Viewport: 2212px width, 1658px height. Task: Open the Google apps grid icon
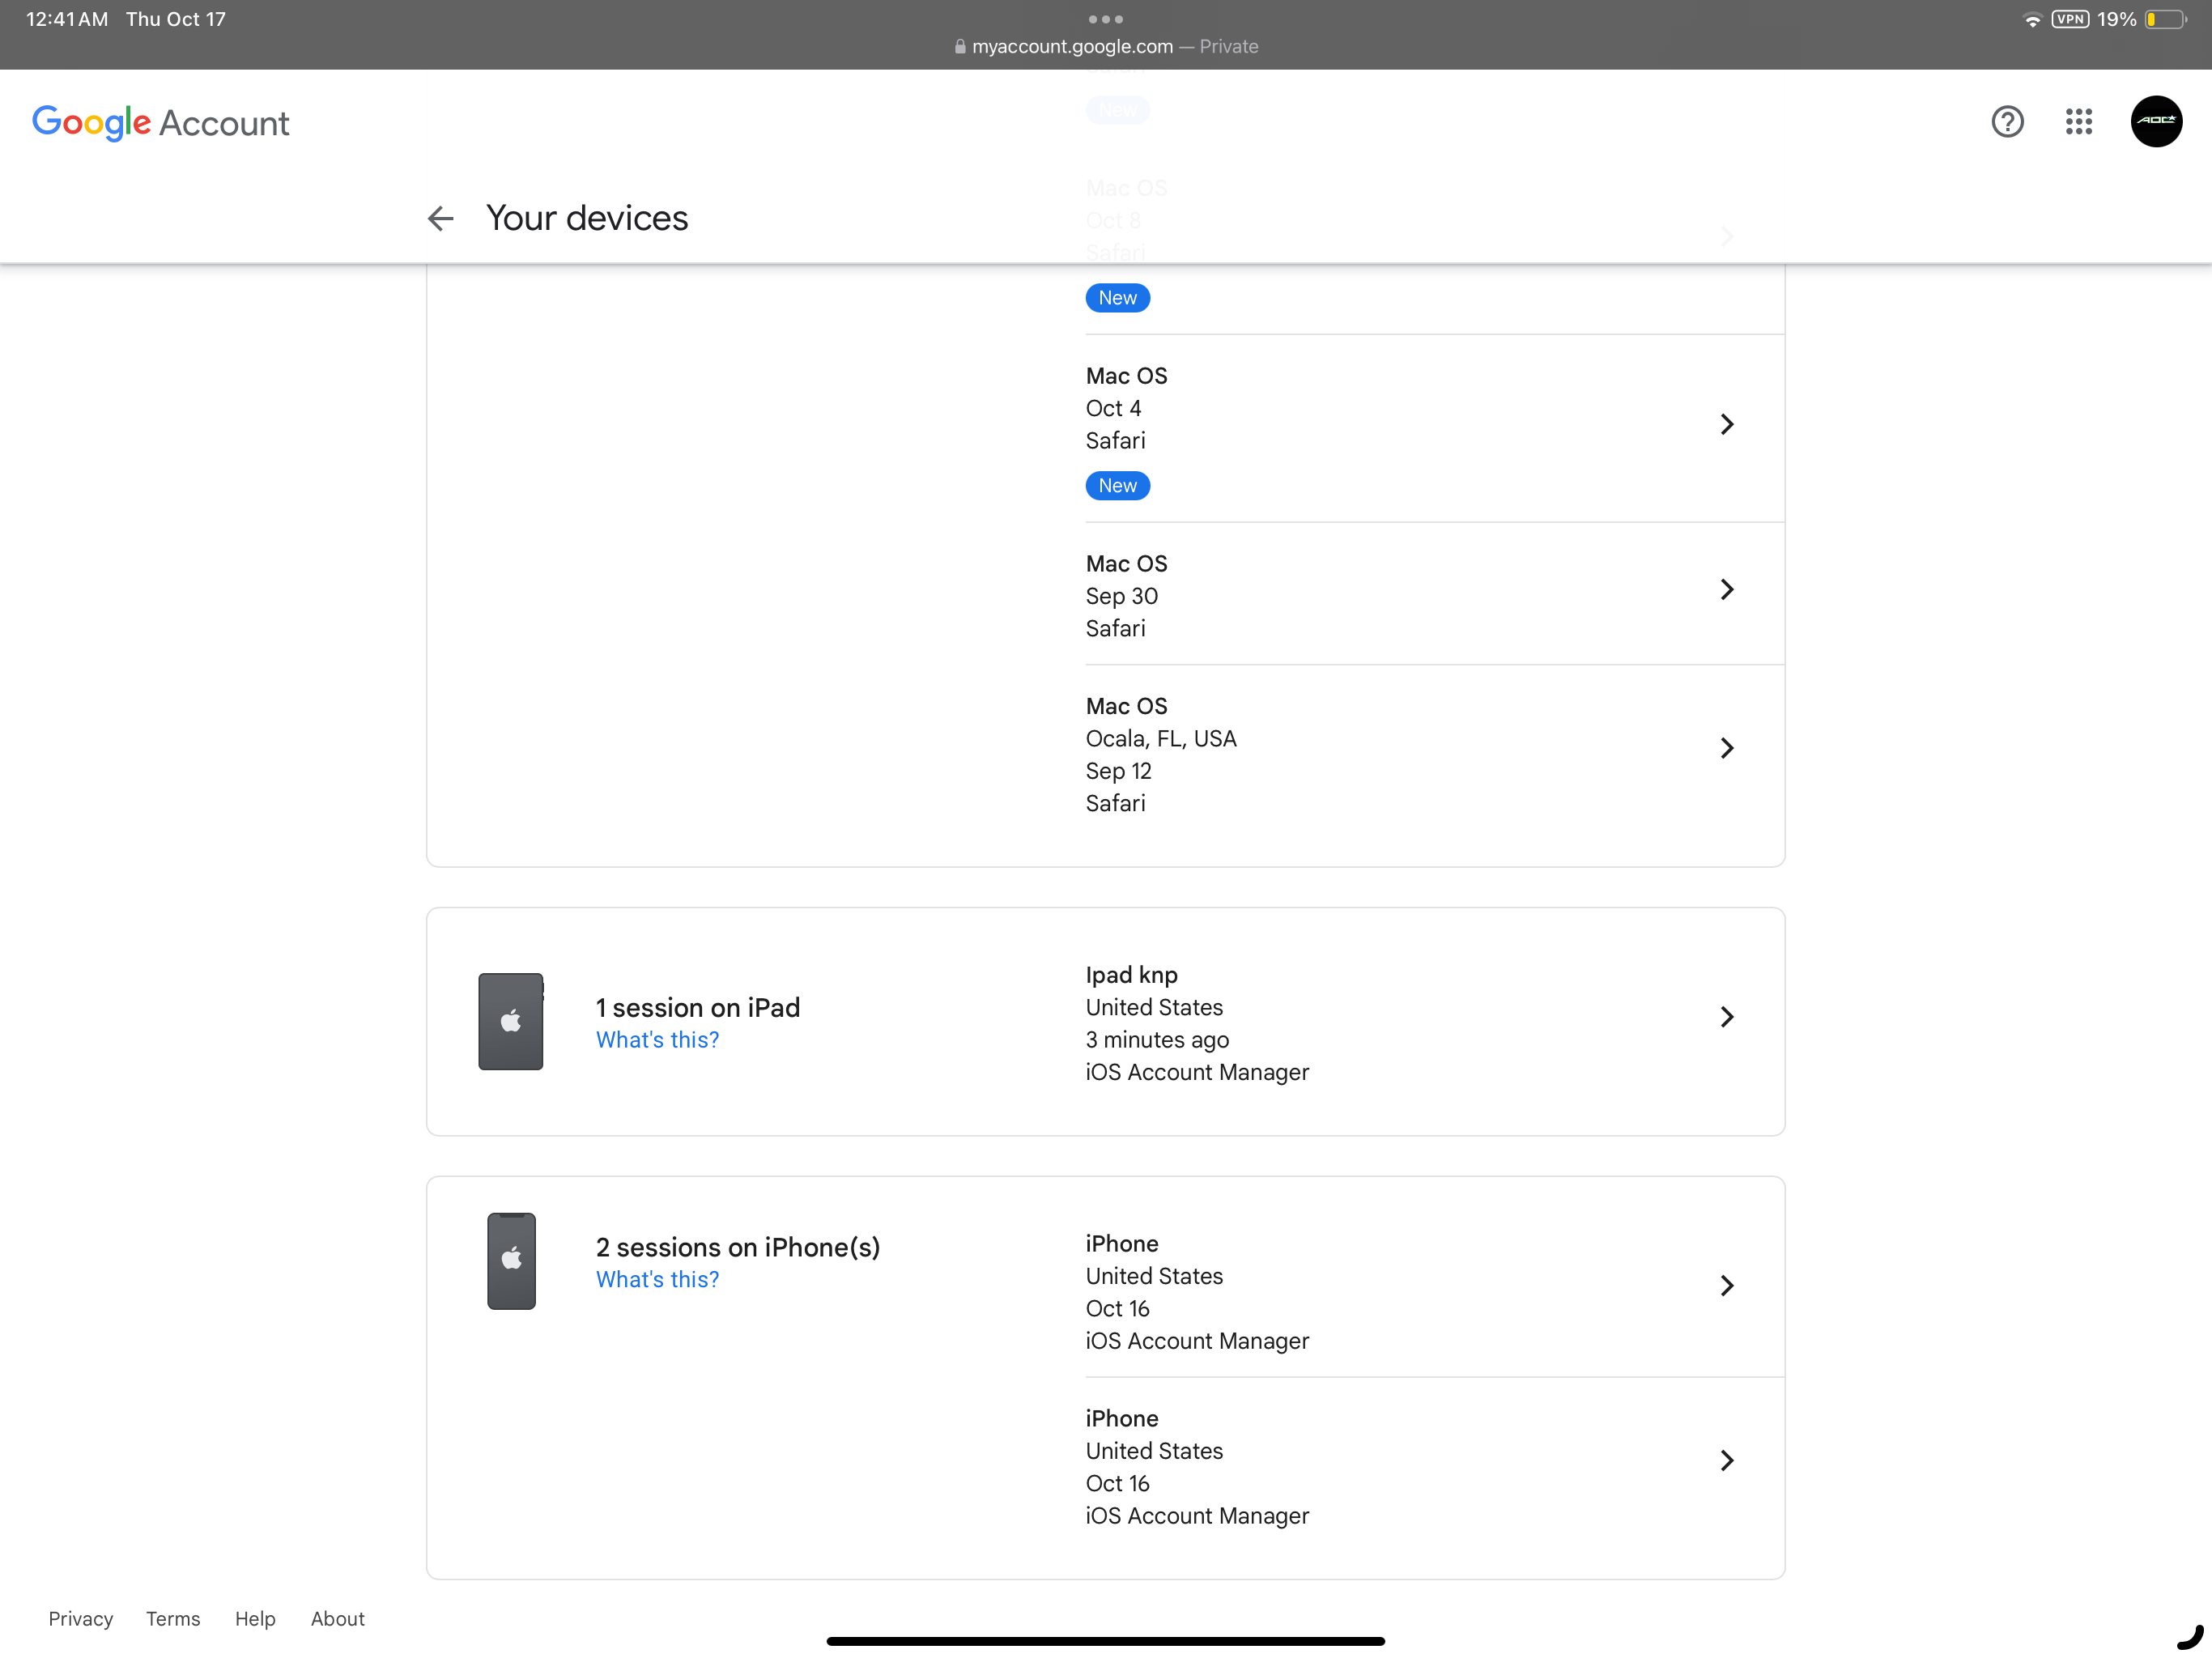pos(2079,122)
